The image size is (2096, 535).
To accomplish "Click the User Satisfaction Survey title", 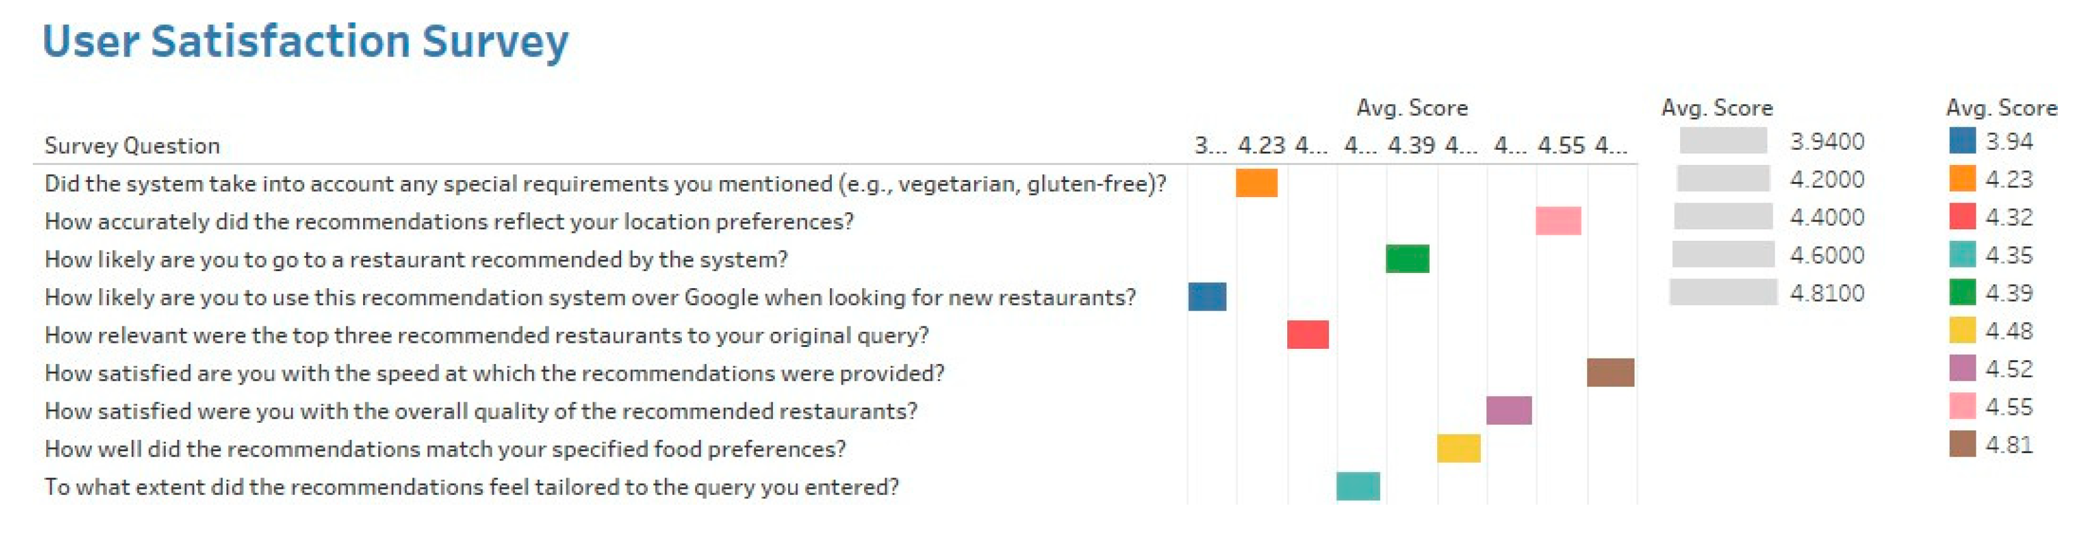I will click(305, 41).
